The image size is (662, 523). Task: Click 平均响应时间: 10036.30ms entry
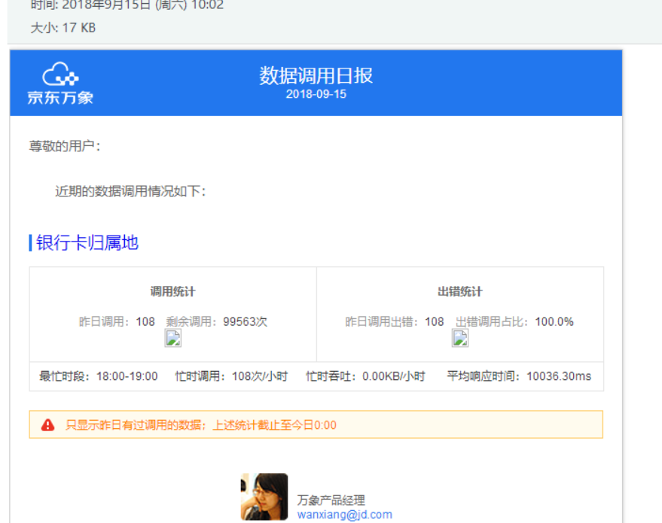pyautogui.click(x=520, y=376)
